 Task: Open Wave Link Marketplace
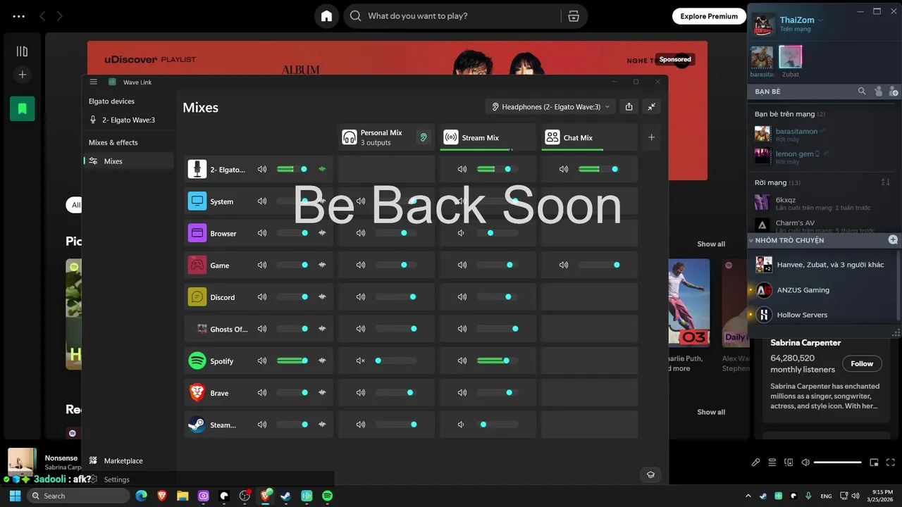tap(123, 461)
